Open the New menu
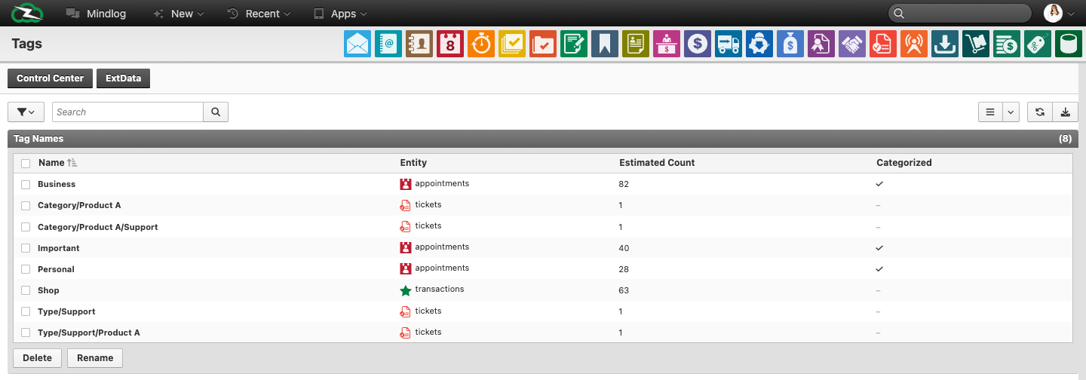 point(178,14)
